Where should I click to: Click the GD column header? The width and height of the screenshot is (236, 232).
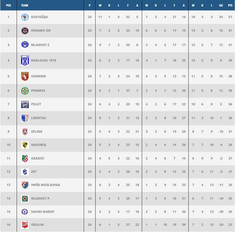[x=221, y=5]
